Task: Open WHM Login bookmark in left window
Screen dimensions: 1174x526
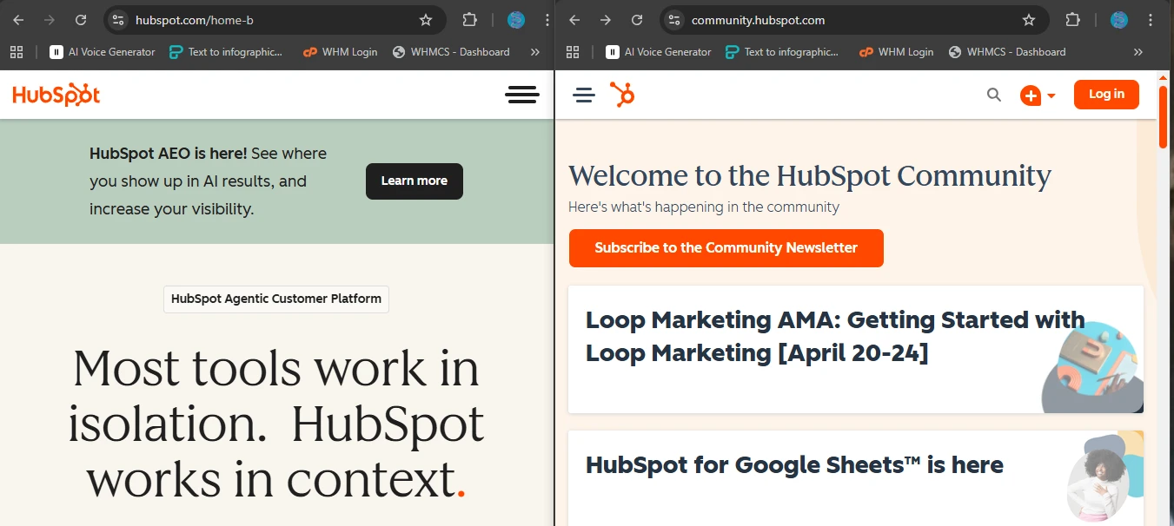Action: coord(340,52)
